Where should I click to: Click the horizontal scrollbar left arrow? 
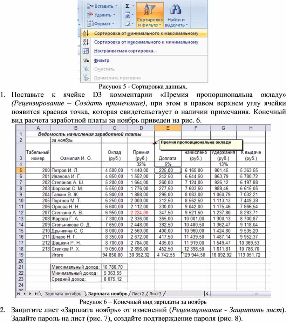click(207, 294)
